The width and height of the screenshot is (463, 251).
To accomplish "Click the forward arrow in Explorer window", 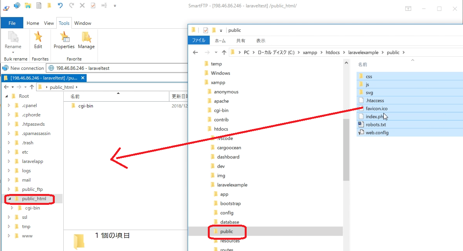I will [207, 52].
